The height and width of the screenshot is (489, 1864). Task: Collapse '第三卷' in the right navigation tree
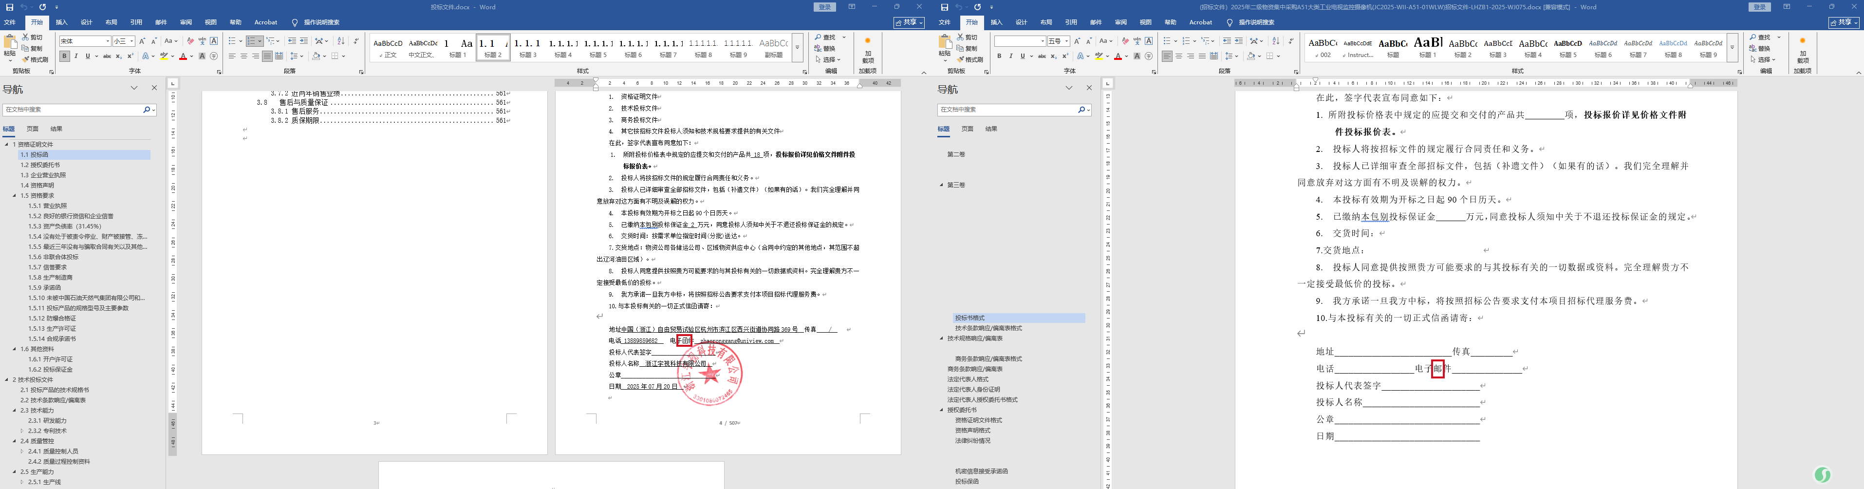941,185
